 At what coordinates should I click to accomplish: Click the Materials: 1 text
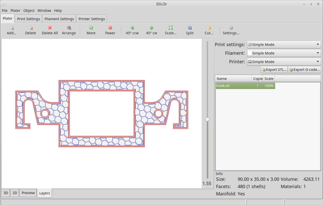coord(293,186)
